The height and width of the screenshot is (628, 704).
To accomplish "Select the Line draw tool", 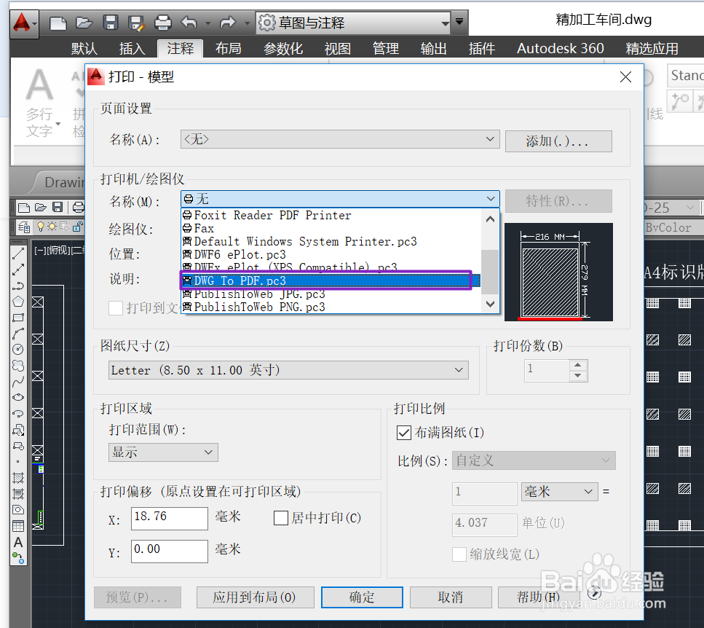I will (x=18, y=254).
